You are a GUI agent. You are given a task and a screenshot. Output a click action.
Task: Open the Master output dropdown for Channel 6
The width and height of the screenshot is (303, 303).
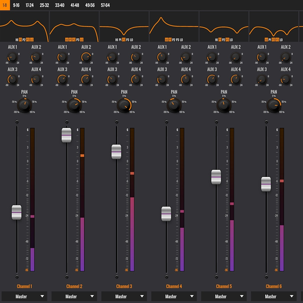[x=274, y=296]
